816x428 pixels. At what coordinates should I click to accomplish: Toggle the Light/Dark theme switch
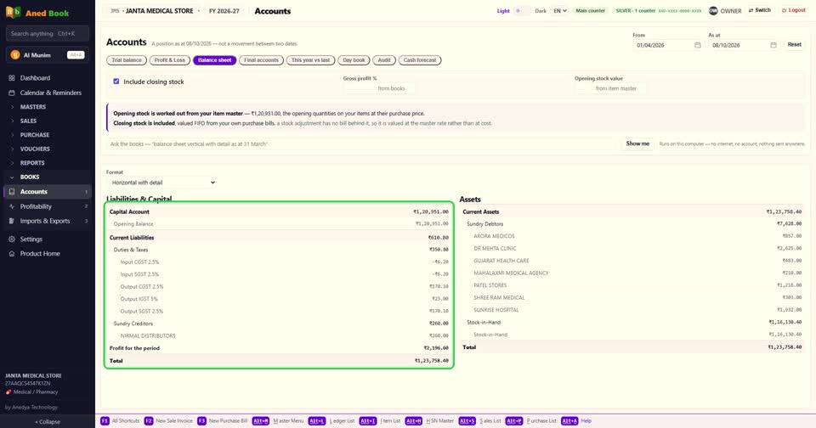coord(522,11)
